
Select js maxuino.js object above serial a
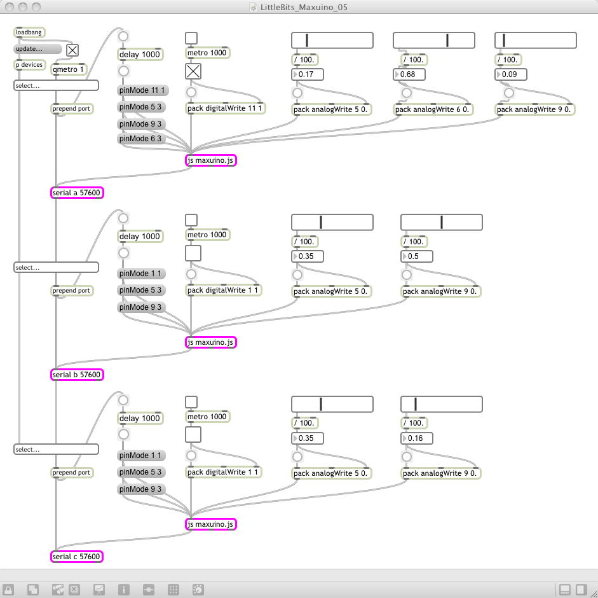point(211,160)
